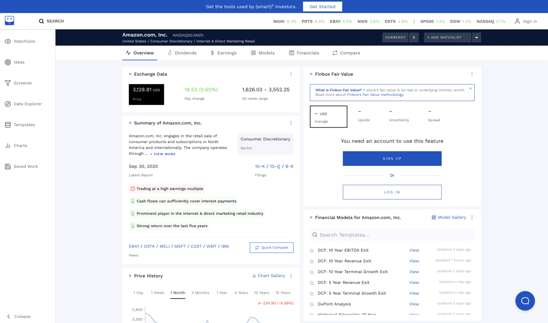This screenshot has width=548, height=323.
Task: Click the Templates database icon
Action: pos(8,125)
